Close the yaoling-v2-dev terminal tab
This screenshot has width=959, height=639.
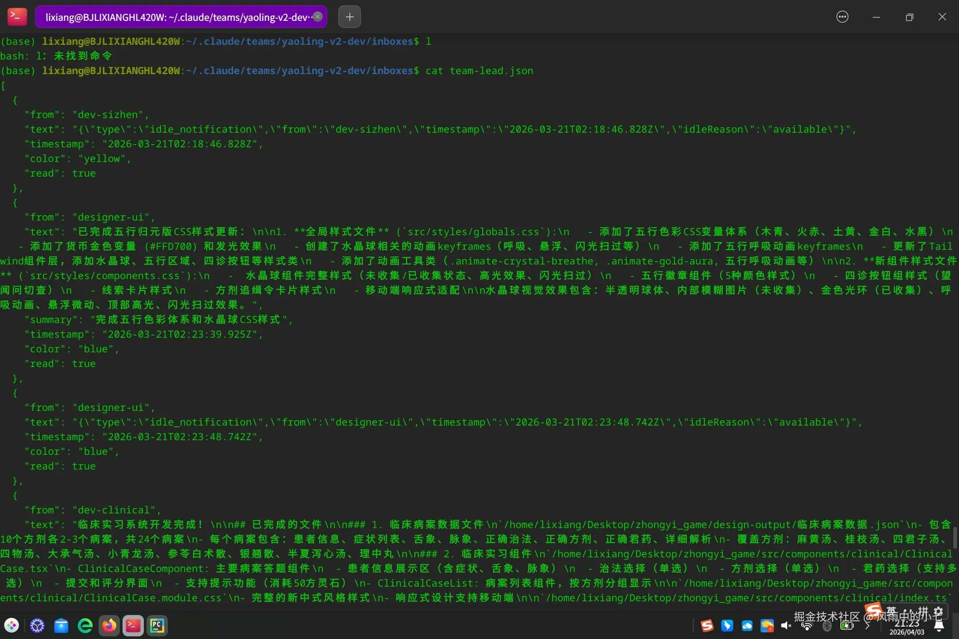pyautogui.click(x=318, y=17)
